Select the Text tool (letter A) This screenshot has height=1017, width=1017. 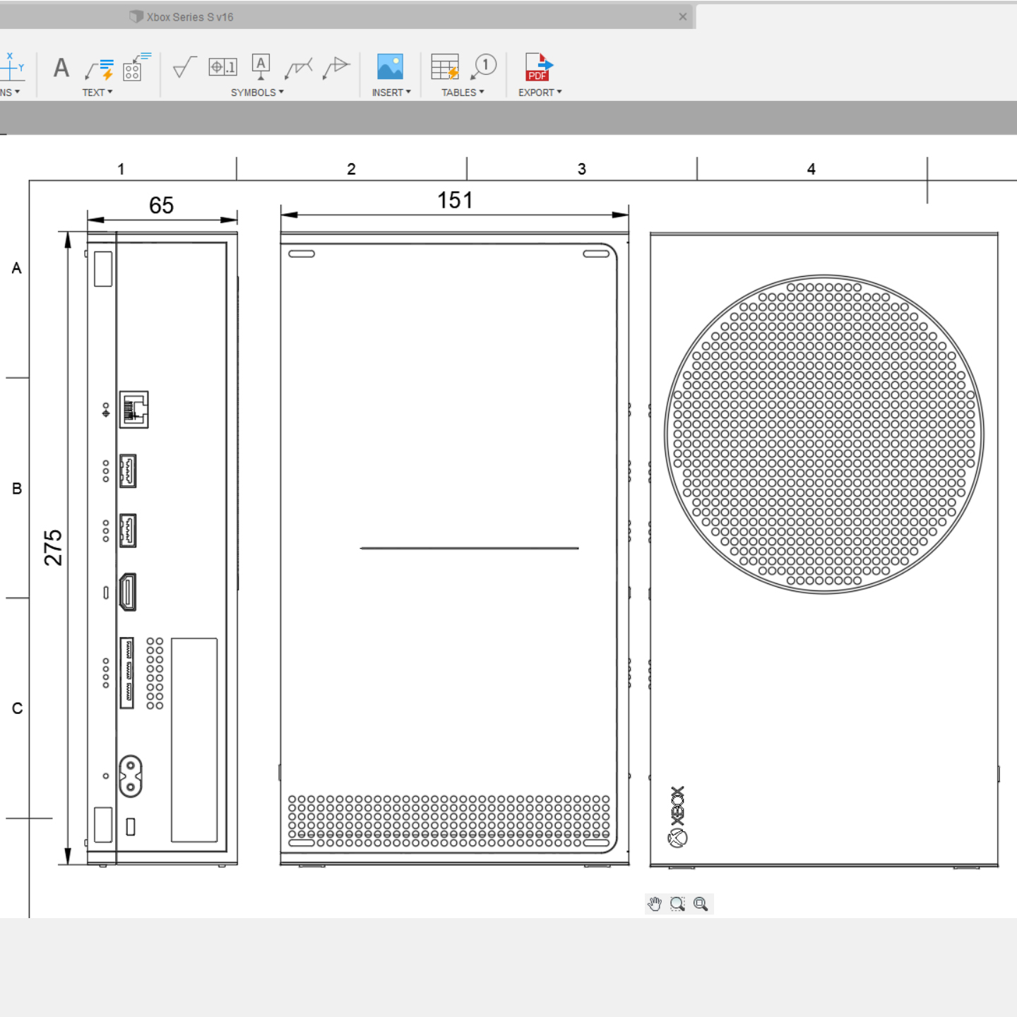click(x=61, y=68)
